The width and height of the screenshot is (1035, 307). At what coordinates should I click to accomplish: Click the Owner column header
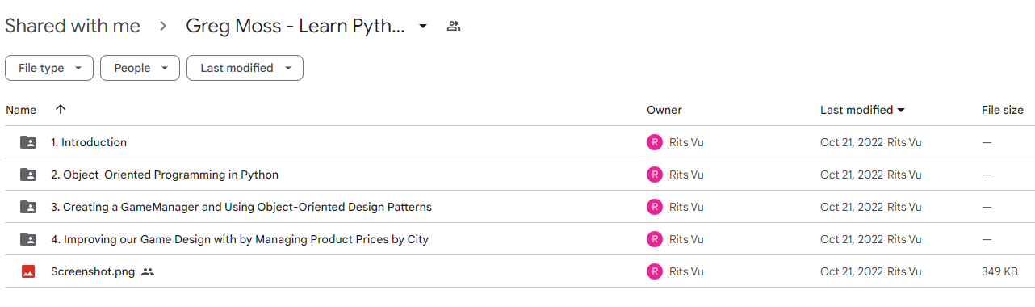[664, 110]
